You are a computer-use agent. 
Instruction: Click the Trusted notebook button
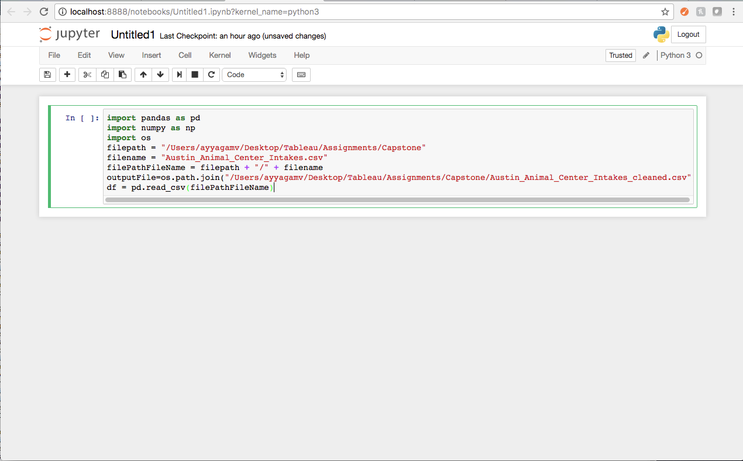[x=621, y=56]
